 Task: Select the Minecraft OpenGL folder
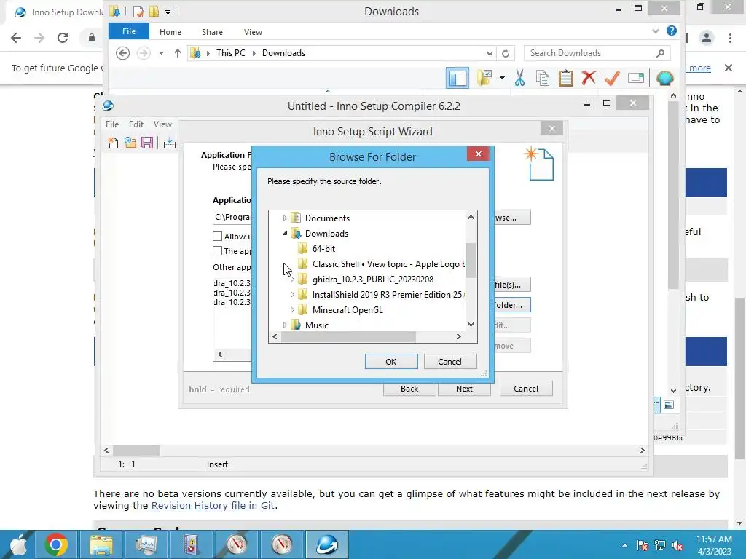[x=348, y=310]
